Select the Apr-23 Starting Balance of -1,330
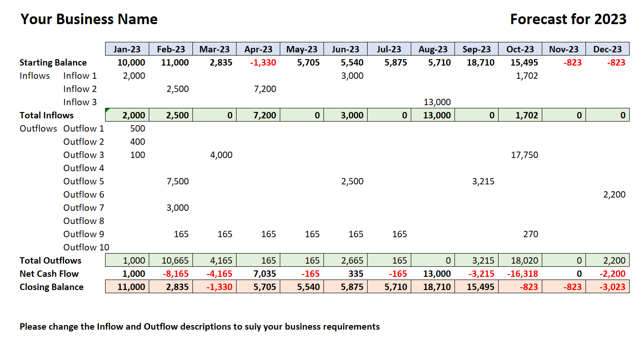Image resolution: width=641 pixels, height=341 pixels. (x=263, y=62)
